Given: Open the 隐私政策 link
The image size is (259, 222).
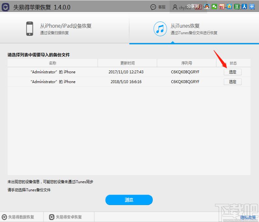Looking at the screenshot, I should pos(248,217).
